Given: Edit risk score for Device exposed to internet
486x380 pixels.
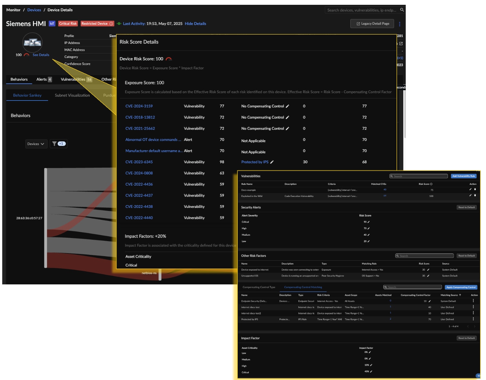Looking at the screenshot, I should tap(428, 270).
